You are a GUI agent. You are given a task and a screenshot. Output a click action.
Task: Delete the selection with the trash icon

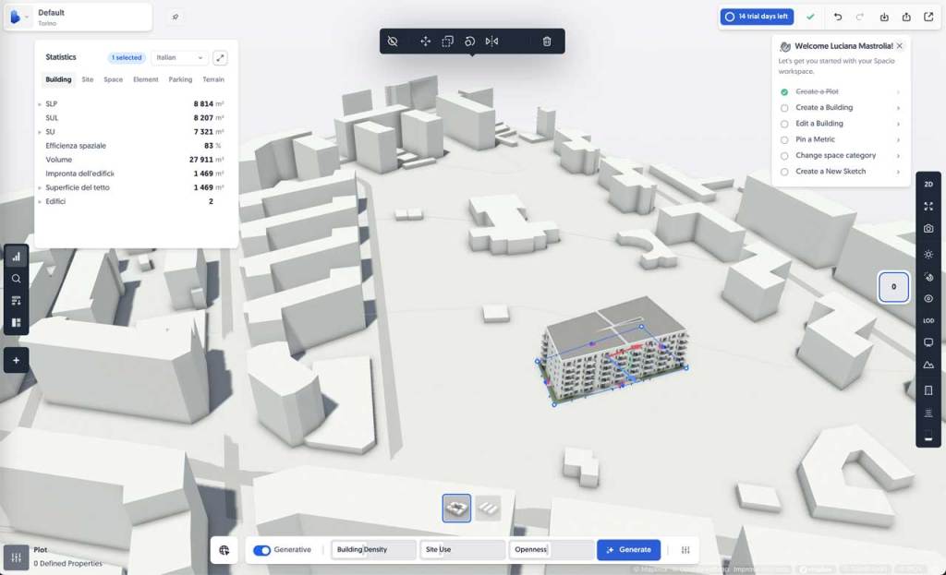click(x=547, y=42)
